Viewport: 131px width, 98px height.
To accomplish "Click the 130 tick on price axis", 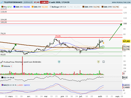I will pyautogui.click(x=125, y=7).
